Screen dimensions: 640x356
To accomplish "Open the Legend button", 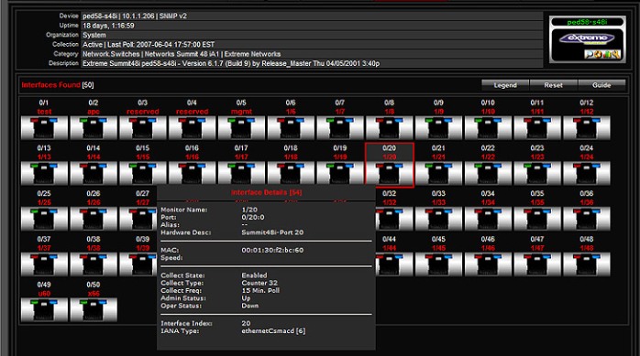I will (505, 85).
